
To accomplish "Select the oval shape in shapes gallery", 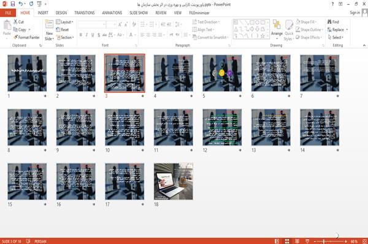I will (x=257, y=23).
